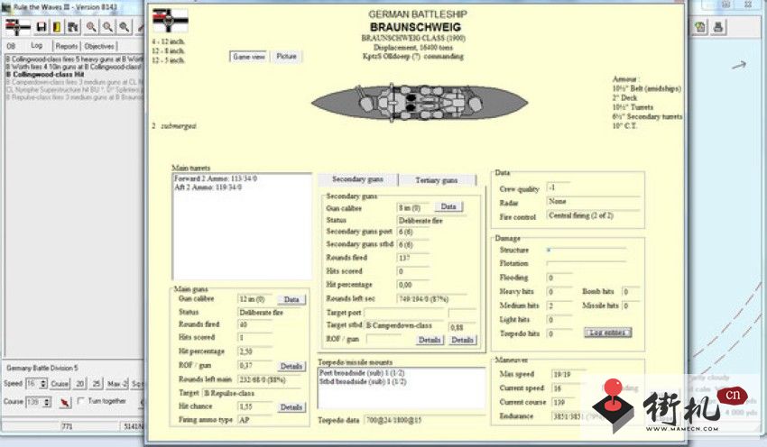
Task: Click the toolbar icon right of yellow book
Action: (73, 27)
